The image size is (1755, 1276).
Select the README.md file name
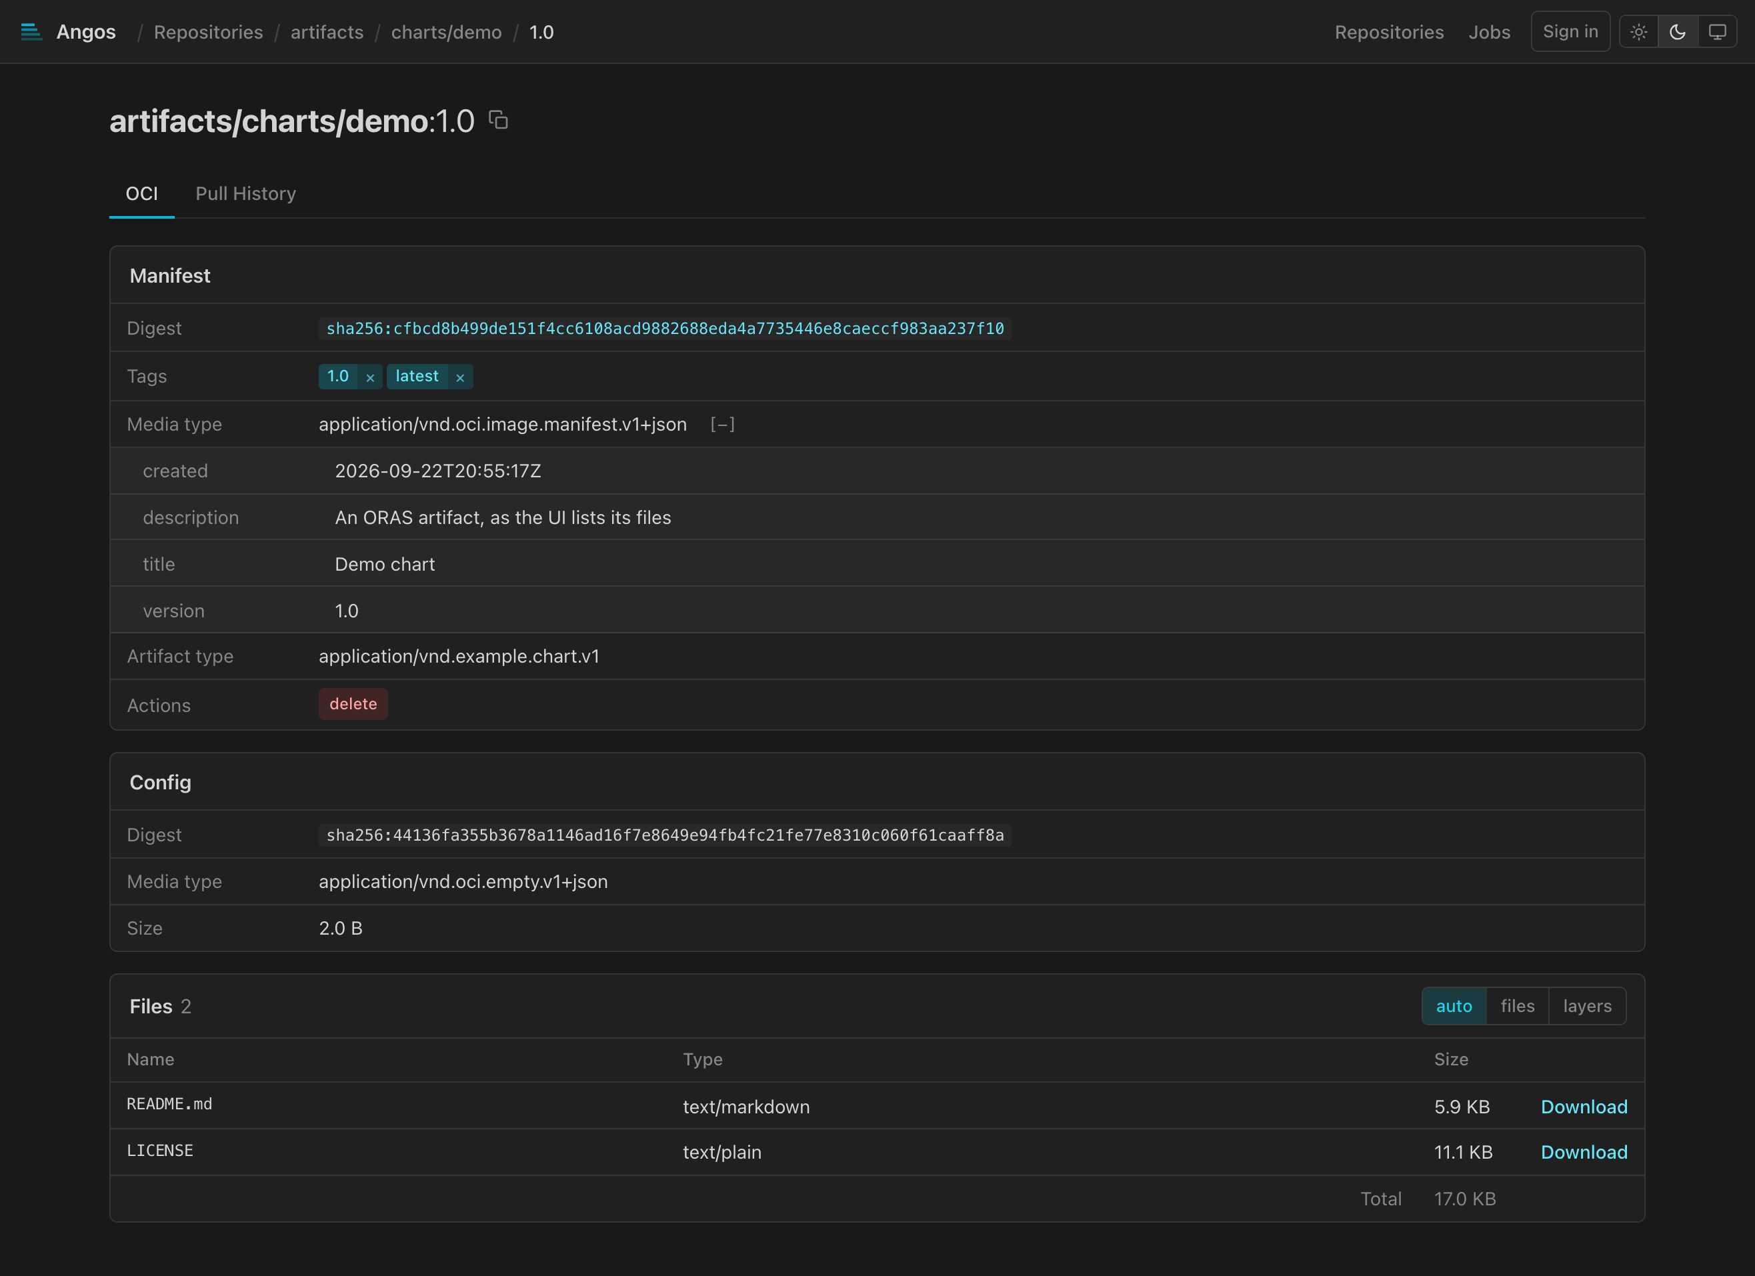click(x=169, y=1104)
